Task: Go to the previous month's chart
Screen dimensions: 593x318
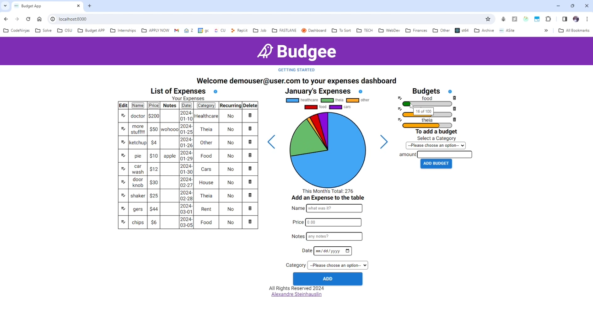Action: pyautogui.click(x=271, y=142)
